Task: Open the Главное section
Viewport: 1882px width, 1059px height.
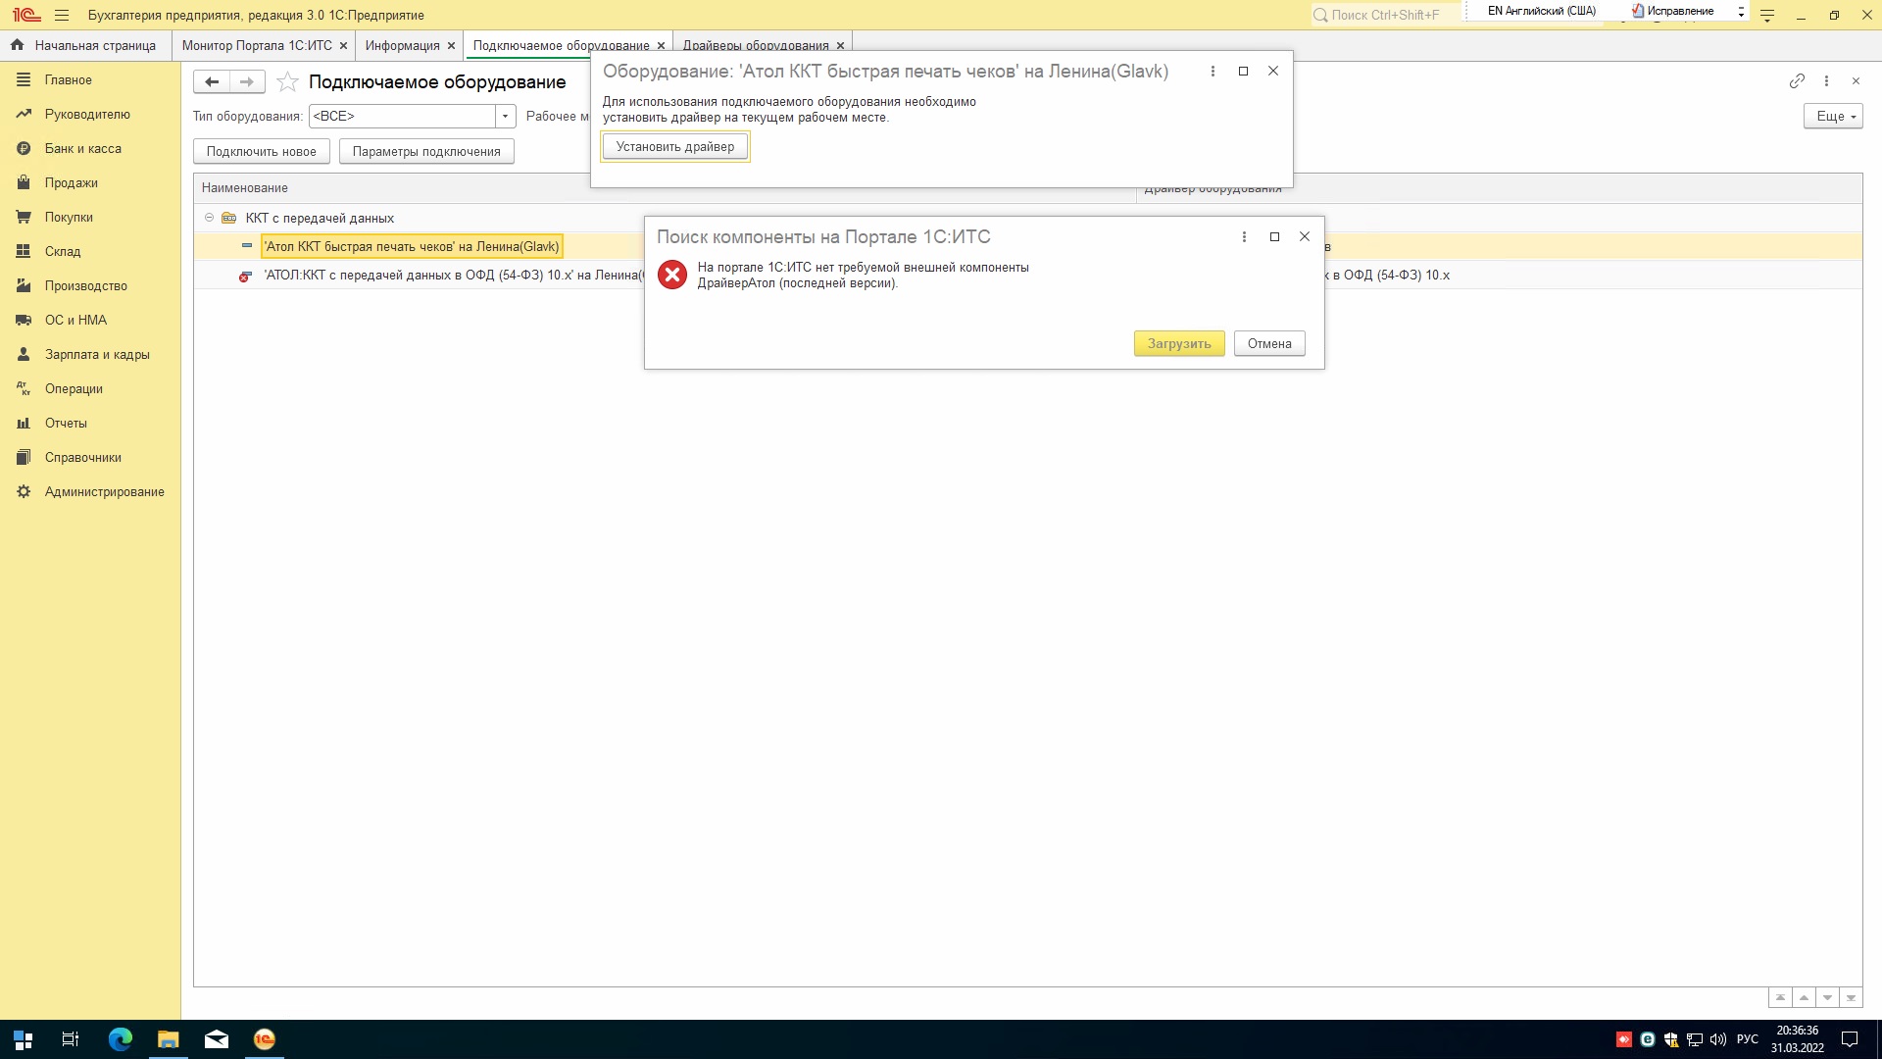Action: pos(69,79)
